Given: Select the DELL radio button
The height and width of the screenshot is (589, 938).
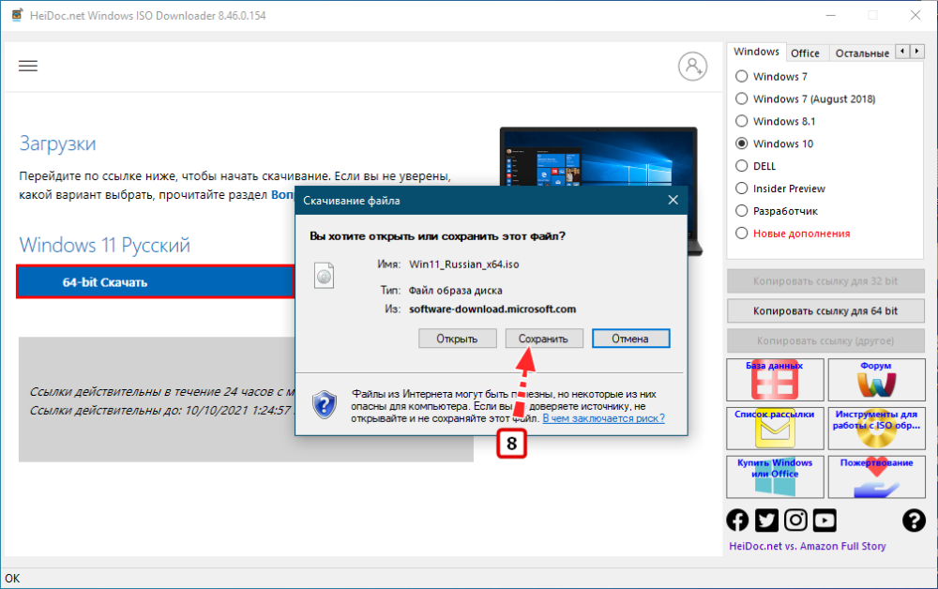Looking at the screenshot, I should click(741, 166).
